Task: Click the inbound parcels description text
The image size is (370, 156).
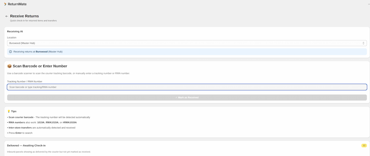Action: coord(49,152)
